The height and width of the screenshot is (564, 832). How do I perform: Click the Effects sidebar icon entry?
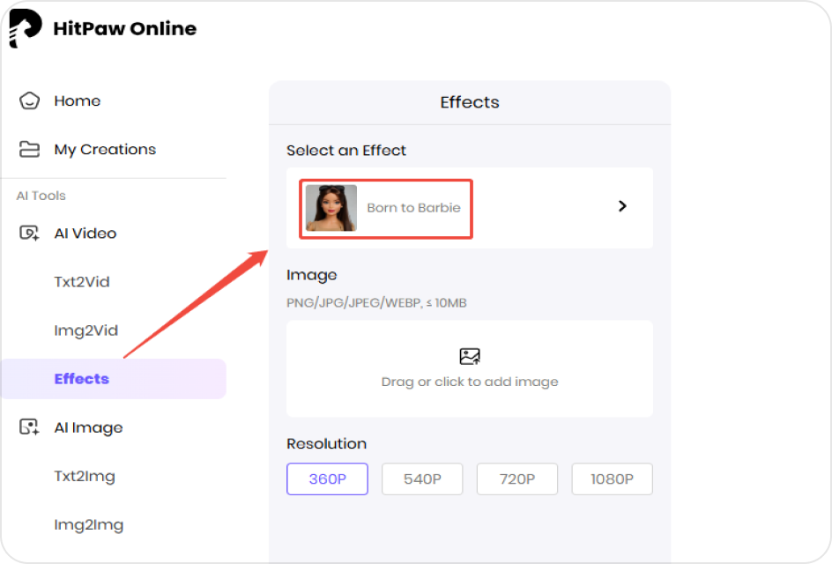(81, 377)
